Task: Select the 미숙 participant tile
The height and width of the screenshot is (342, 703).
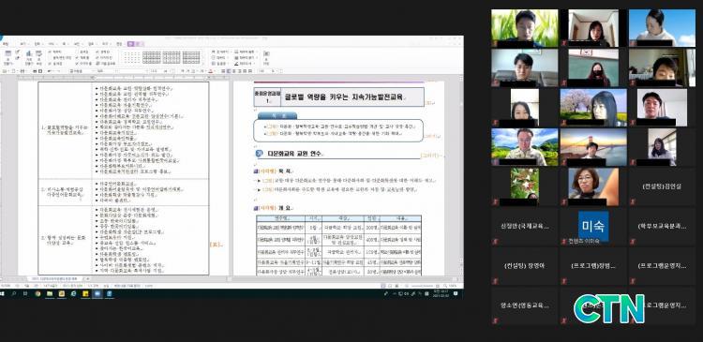Action: 593,227
